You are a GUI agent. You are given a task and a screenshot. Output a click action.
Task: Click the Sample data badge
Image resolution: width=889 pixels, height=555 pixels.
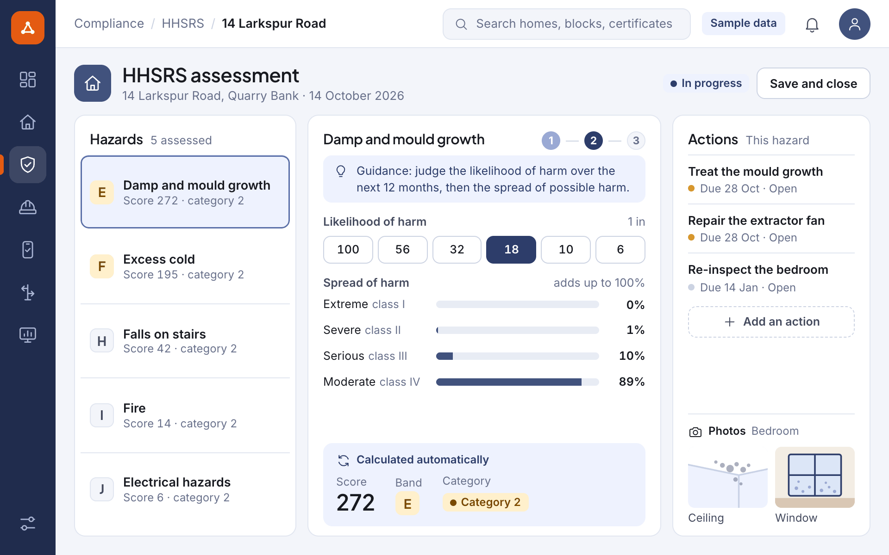[744, 24]
